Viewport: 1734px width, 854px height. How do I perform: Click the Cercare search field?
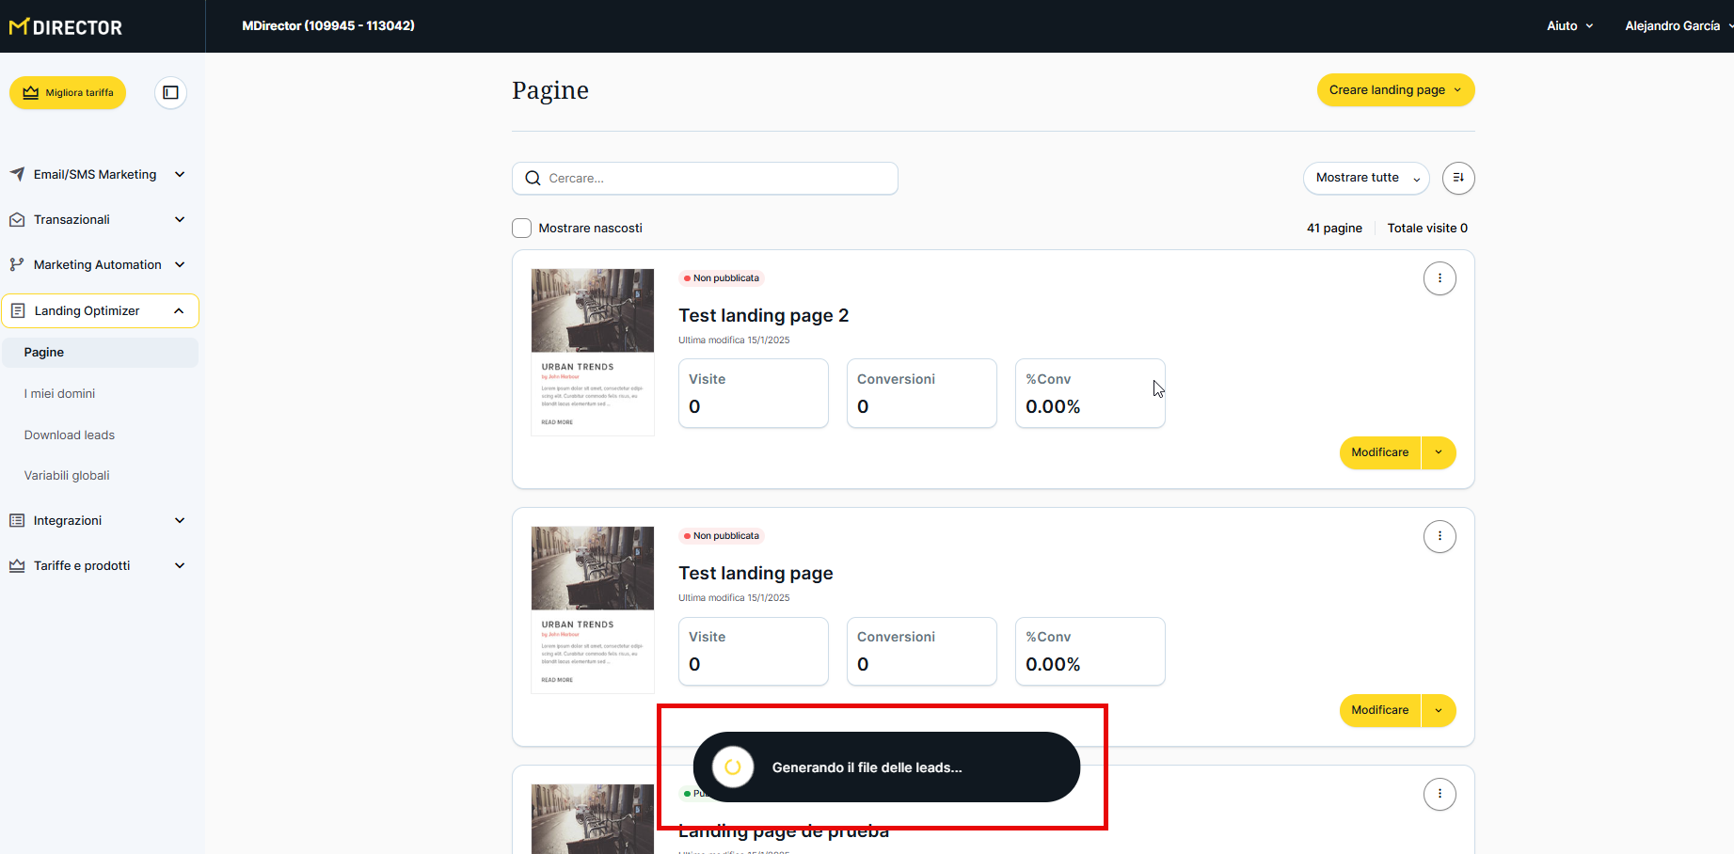[x=715, y=179]
